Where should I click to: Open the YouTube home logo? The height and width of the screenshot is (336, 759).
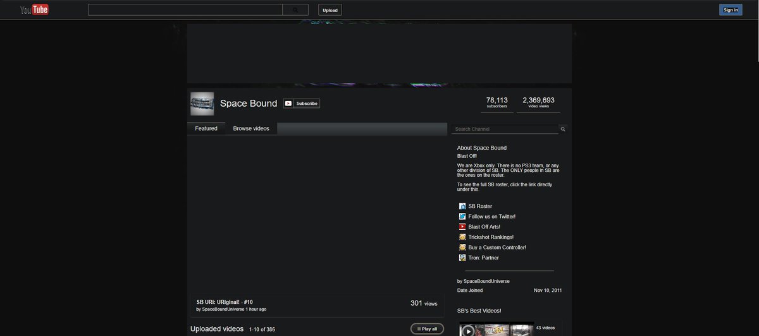[x=34, y=9]
